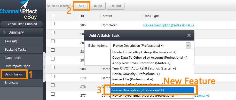Click the Reload button
This screenshot has width=236, height=100.
click(x=116, y=6)
